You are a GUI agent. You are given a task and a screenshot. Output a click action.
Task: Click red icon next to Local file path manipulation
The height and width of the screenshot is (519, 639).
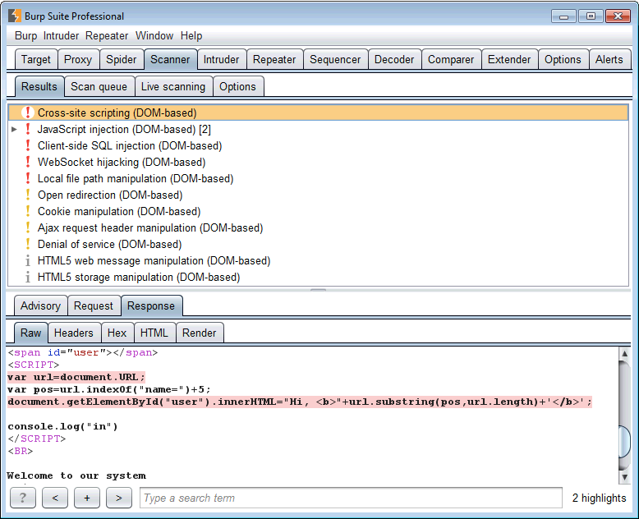point(28,178)
